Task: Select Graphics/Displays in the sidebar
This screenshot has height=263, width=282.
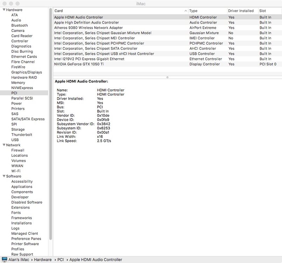Action: coord(26,72)
